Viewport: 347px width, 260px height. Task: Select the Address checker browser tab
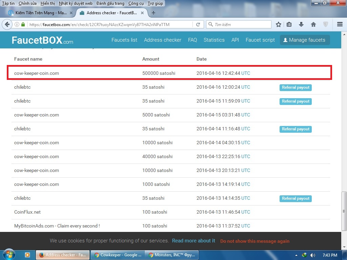[x=112, y=13]
